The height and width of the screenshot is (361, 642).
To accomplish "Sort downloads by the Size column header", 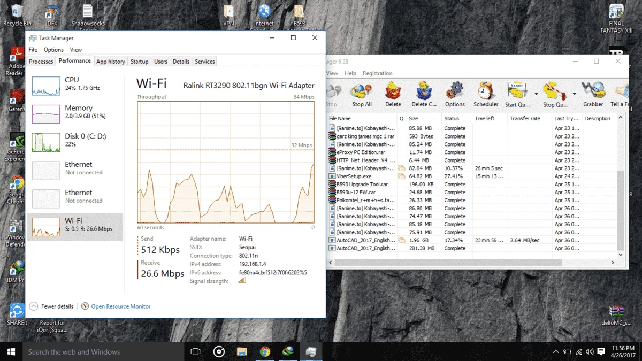I will tap(424, 118).
